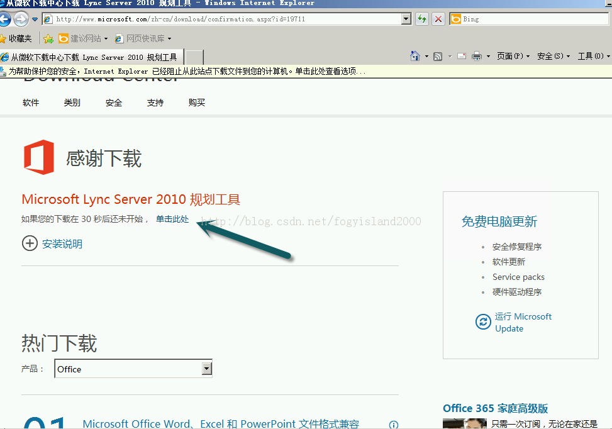Open the 购买 navigation item
Image resolution: width=612 pixels, height=429 pixels.
tap(196, 103)
